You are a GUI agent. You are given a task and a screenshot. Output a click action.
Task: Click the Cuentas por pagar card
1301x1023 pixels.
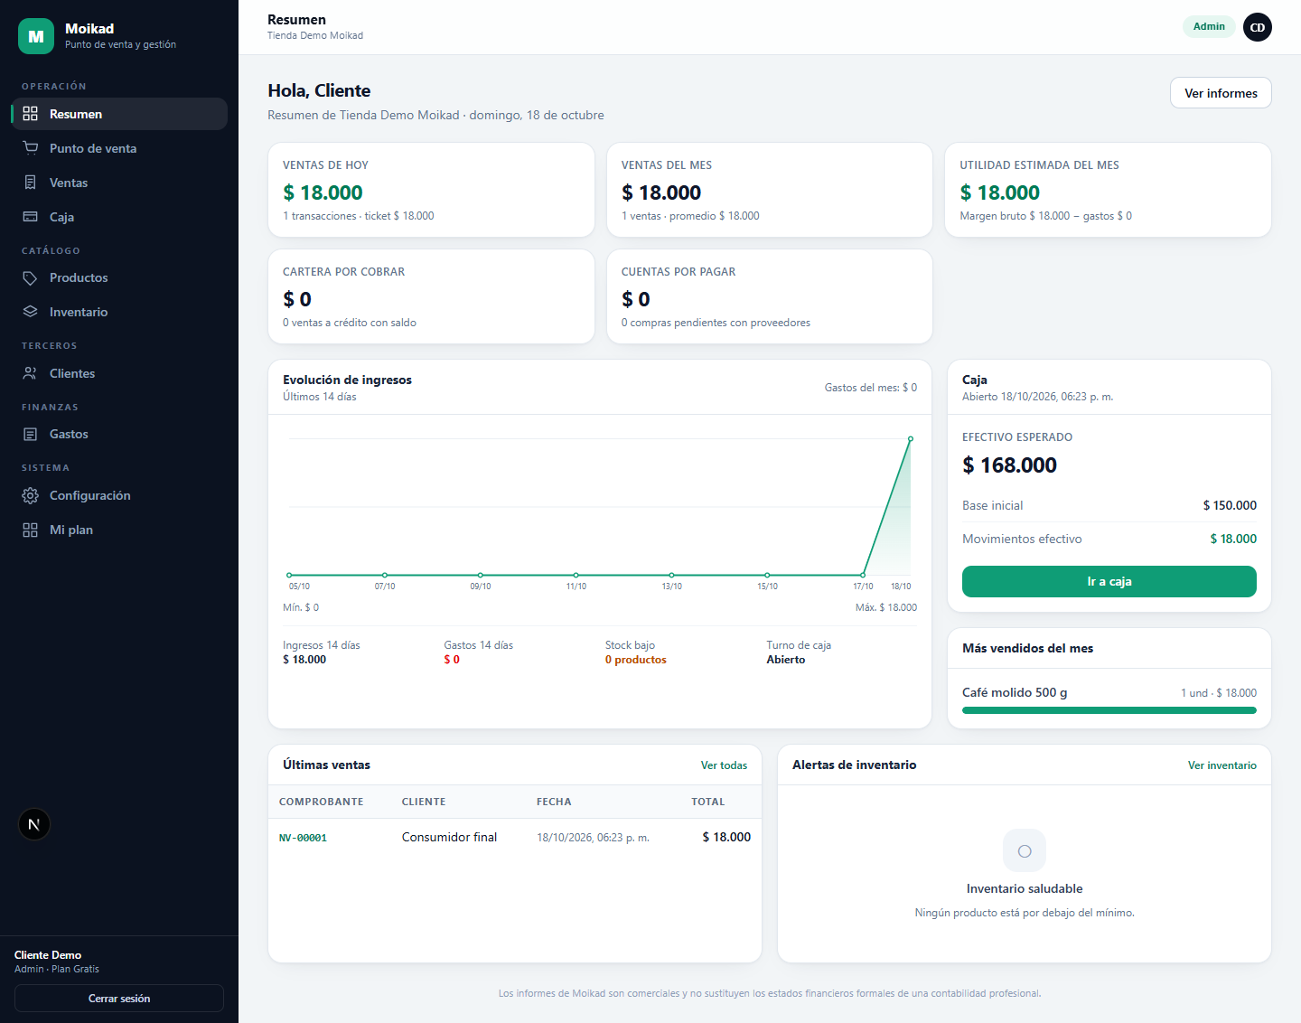770,296
